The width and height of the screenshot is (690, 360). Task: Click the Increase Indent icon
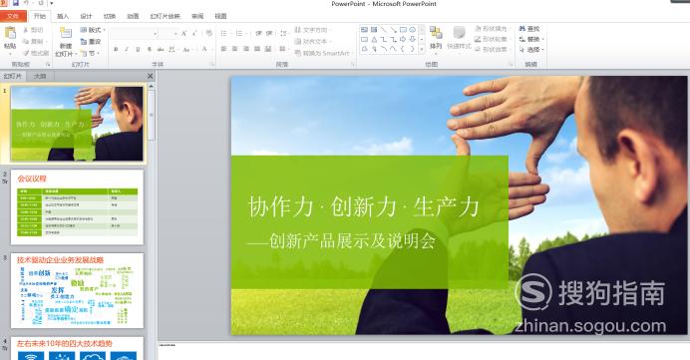(x=269, y=34)
